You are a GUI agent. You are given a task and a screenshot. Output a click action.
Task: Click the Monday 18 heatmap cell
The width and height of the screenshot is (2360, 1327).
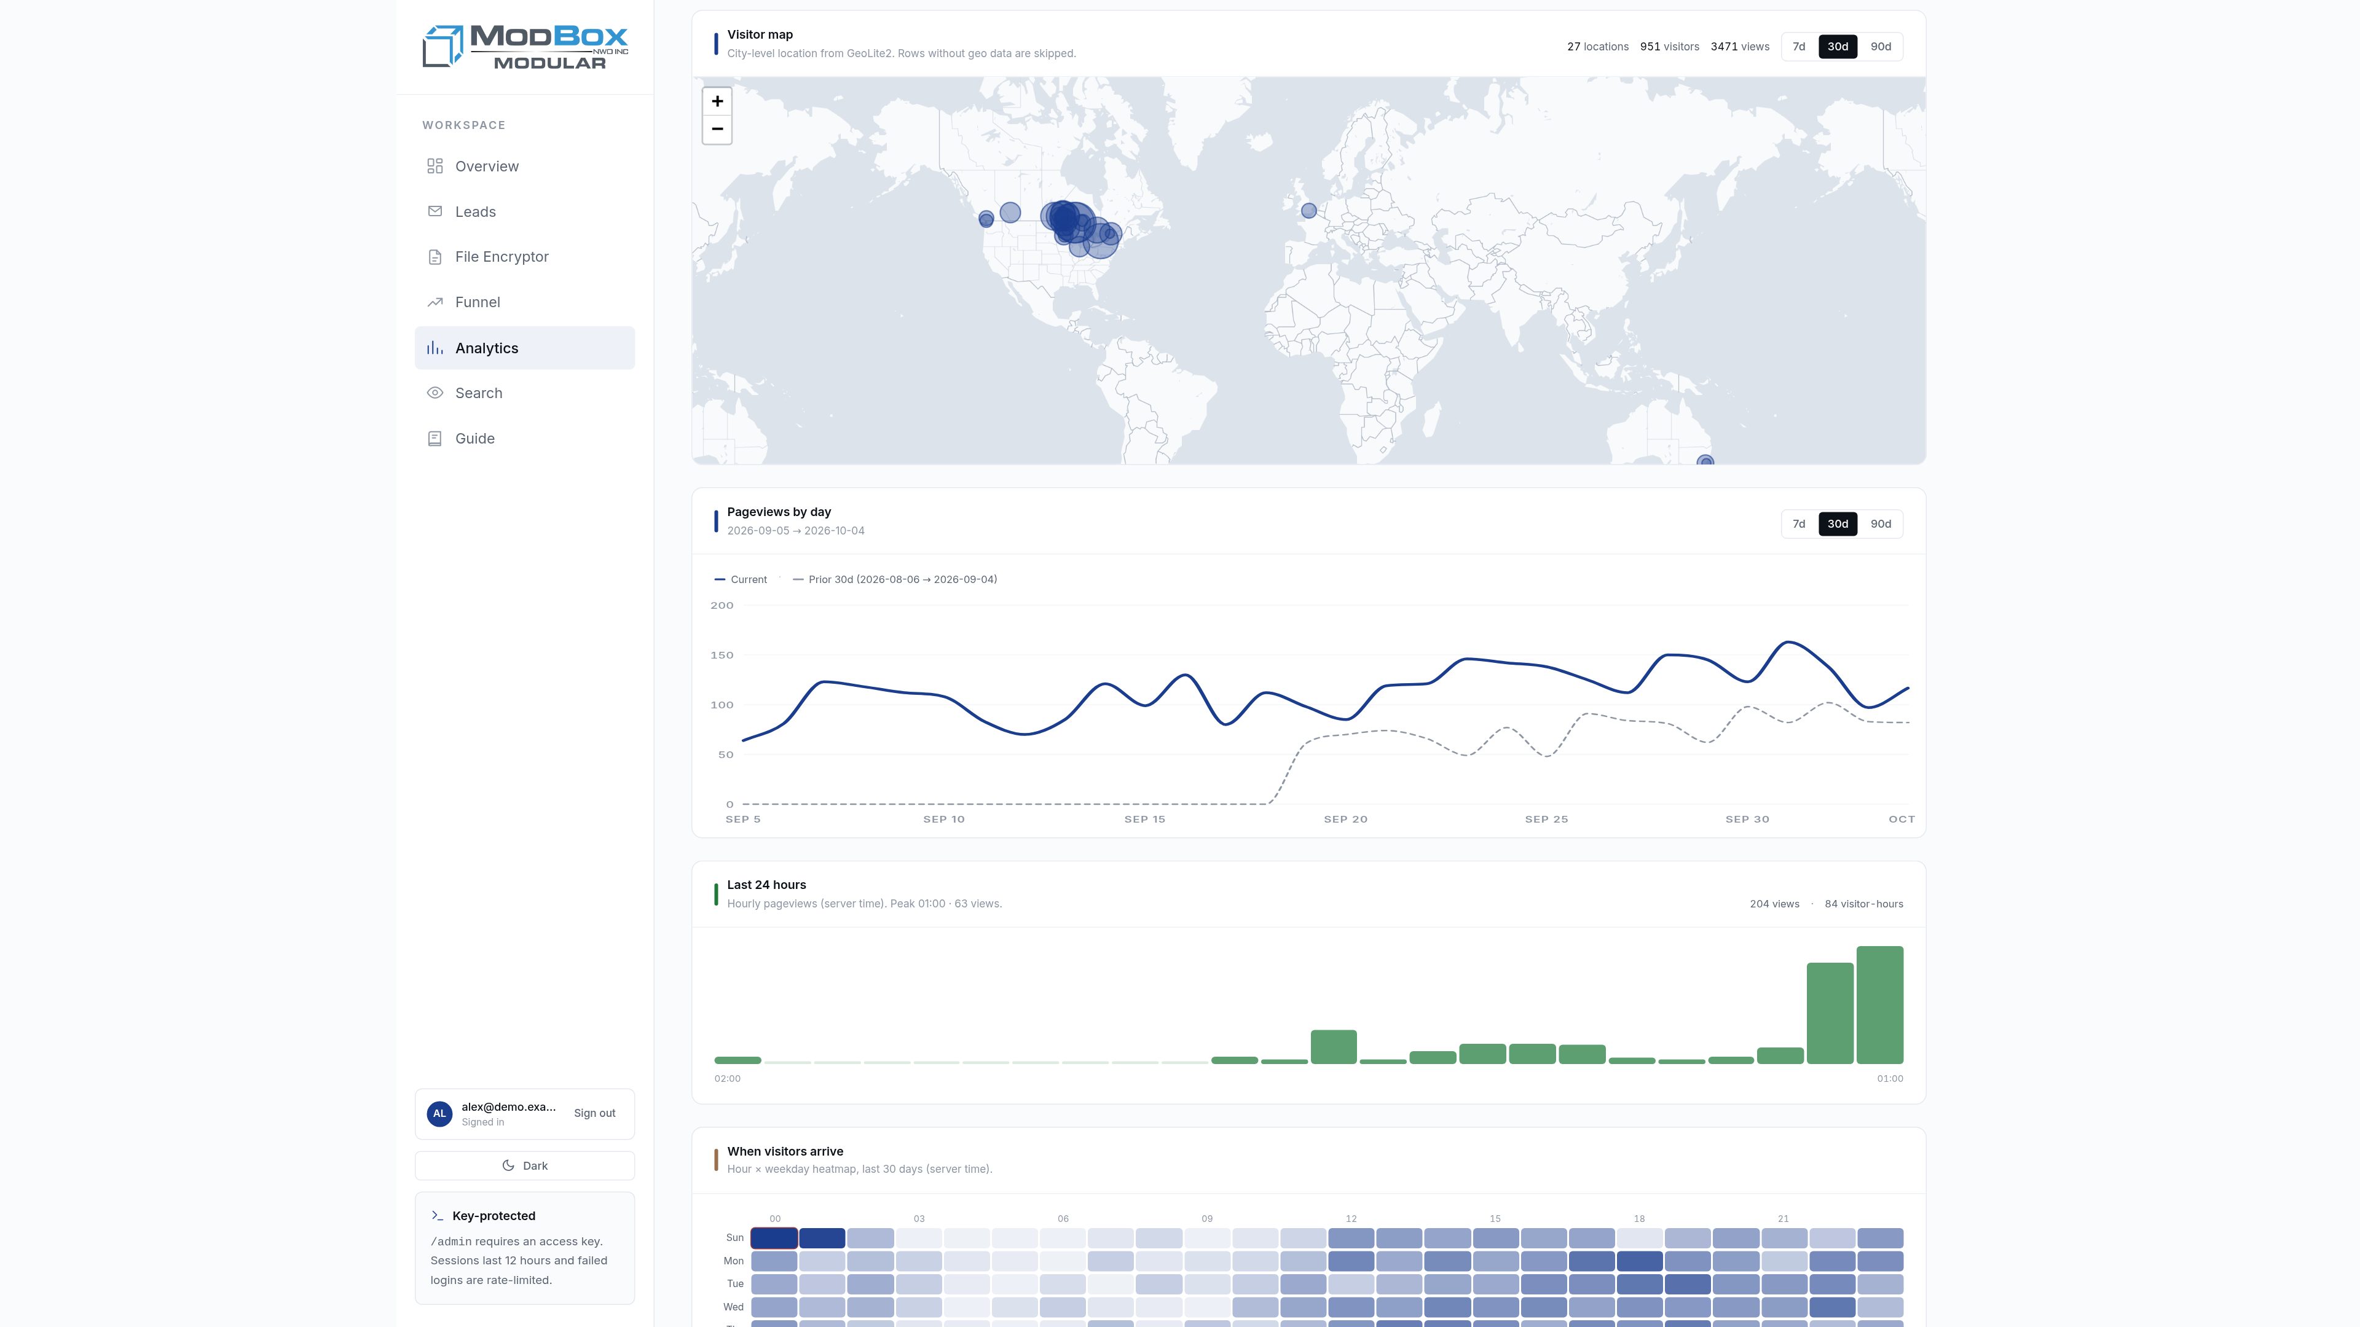click(1639, 1261)
